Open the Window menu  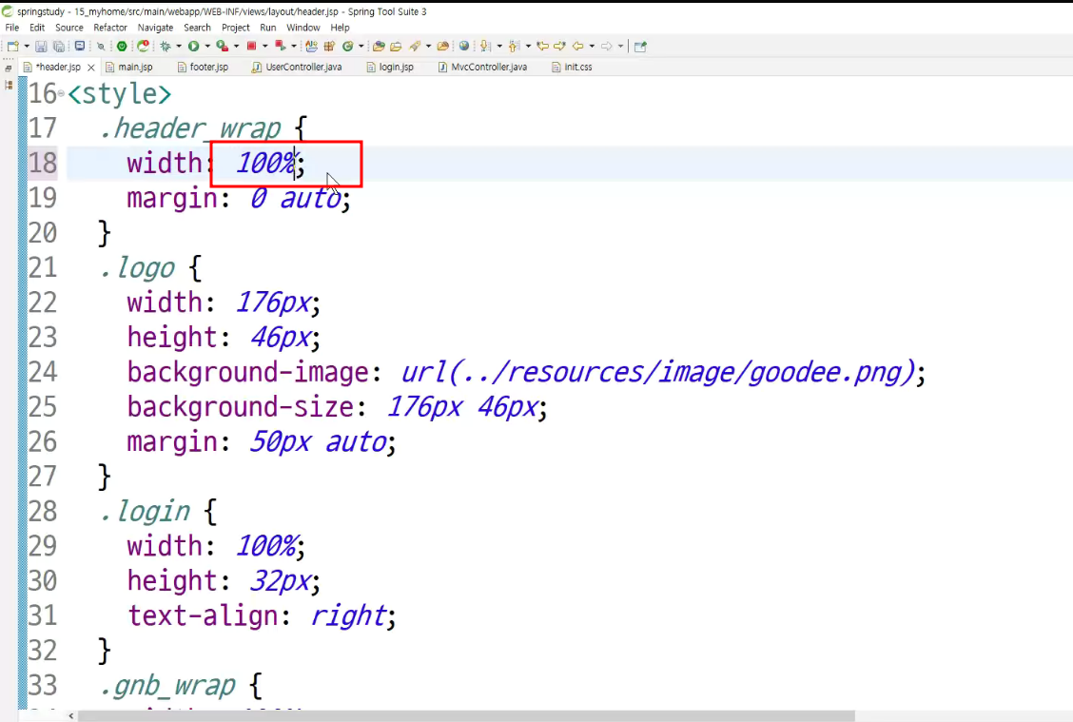(x=303, y=28)
